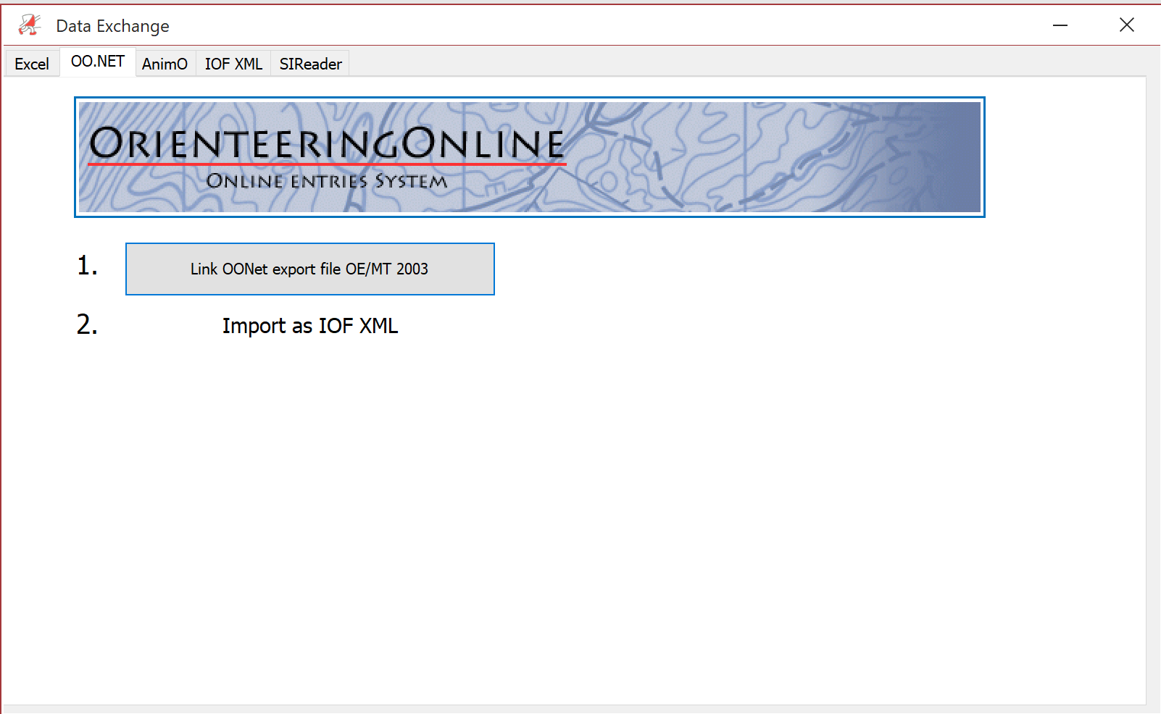Switch to the Excel tab

pyautogui.click(x=32, y=64)
